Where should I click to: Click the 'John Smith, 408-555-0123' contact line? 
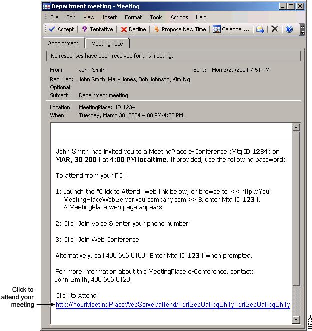[x=92, y=280]
